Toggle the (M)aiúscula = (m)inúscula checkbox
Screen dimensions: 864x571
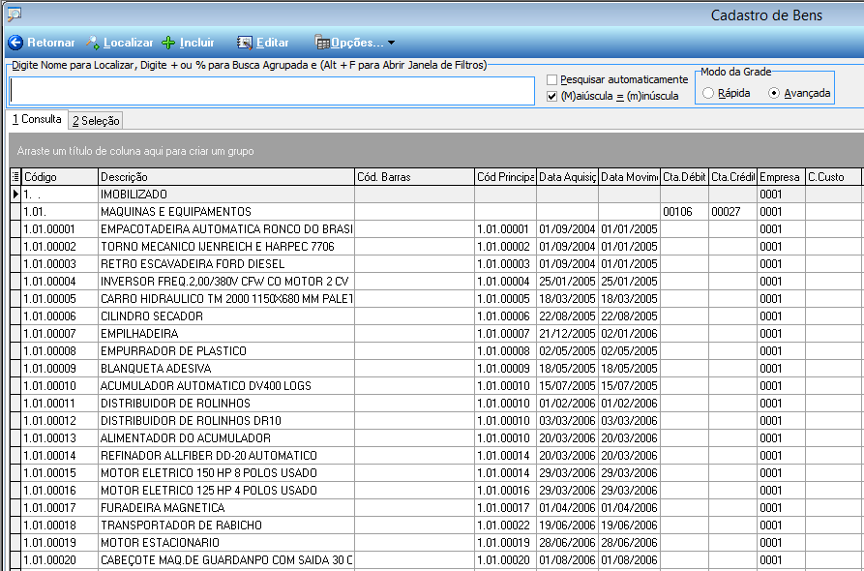[552, 96]
